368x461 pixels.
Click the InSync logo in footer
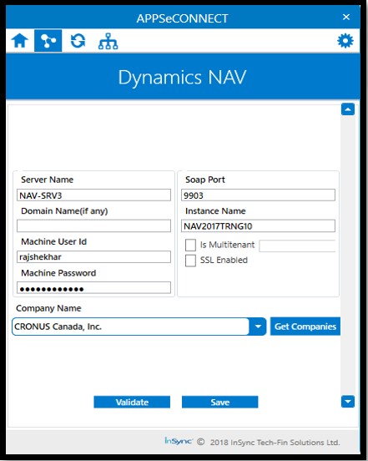coord(179,441)
